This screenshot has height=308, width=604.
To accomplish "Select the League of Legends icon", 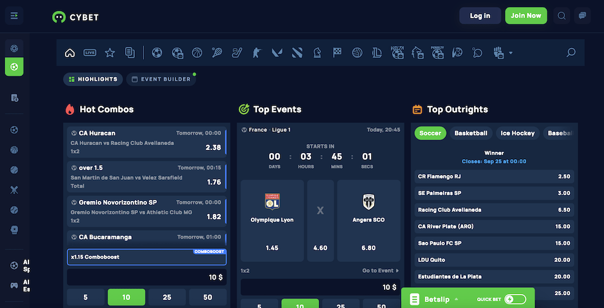I will (377, 53).
